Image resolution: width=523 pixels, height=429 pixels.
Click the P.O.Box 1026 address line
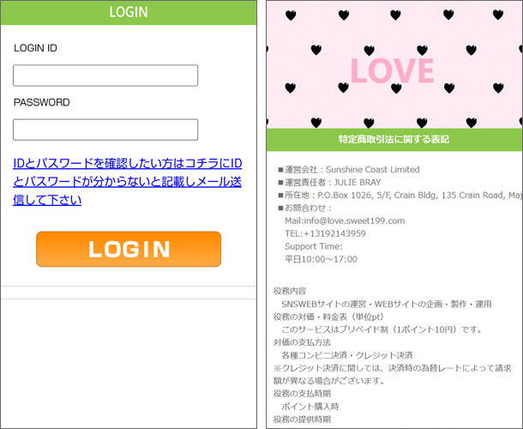pyautogui.click(x=399, y=195)
